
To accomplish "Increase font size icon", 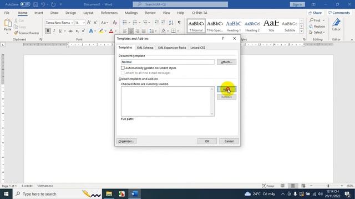I will click(89, 23).
